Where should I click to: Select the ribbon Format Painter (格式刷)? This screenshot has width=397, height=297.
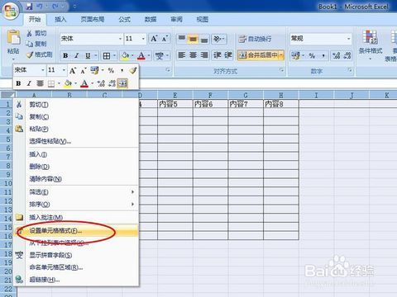click(x=40, y=54)
